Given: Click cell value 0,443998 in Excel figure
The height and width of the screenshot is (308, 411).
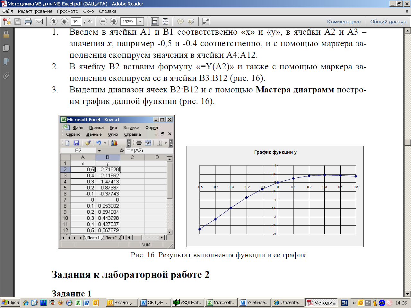Looking at the screenshot, I should 108,218.
